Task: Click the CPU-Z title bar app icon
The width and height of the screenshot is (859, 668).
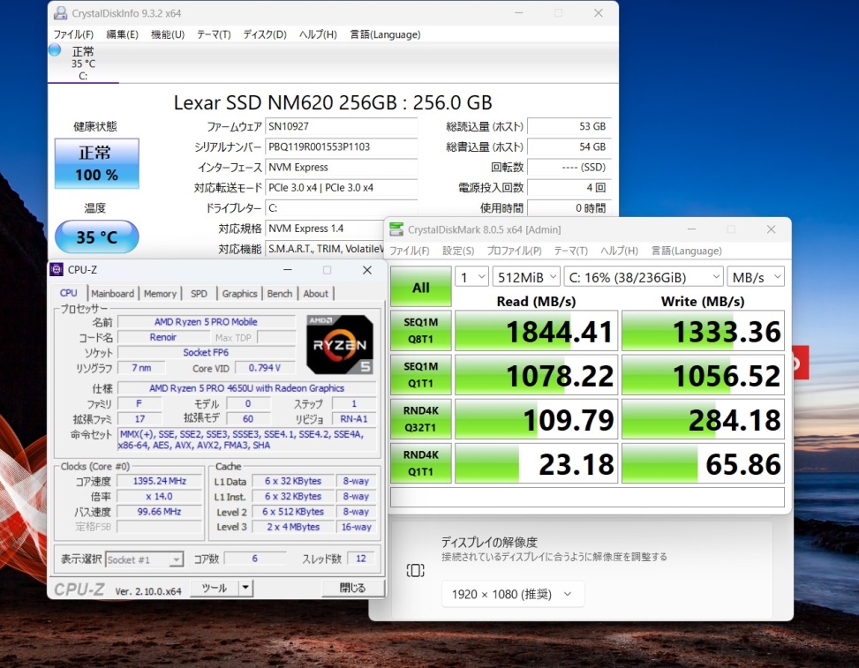Action: pos(57,269)
